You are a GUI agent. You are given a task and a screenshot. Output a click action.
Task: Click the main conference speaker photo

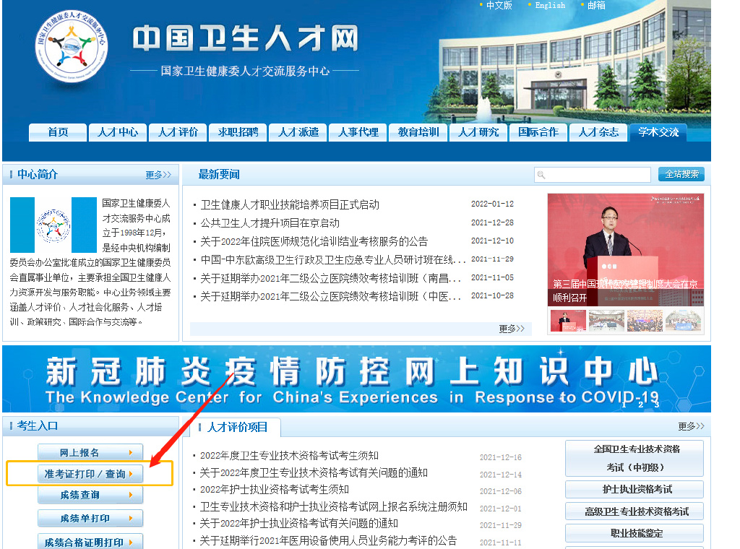tap(625, 249)
